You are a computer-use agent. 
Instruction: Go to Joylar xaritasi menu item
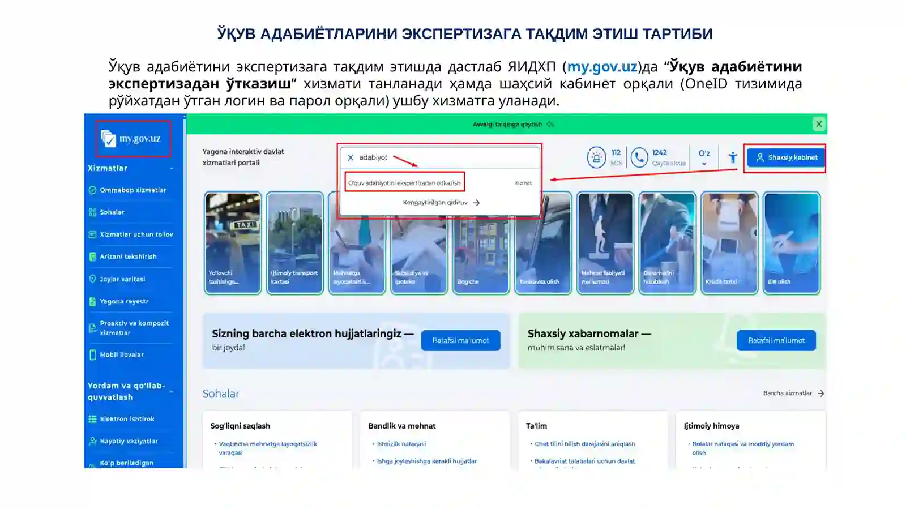(123, 279)
